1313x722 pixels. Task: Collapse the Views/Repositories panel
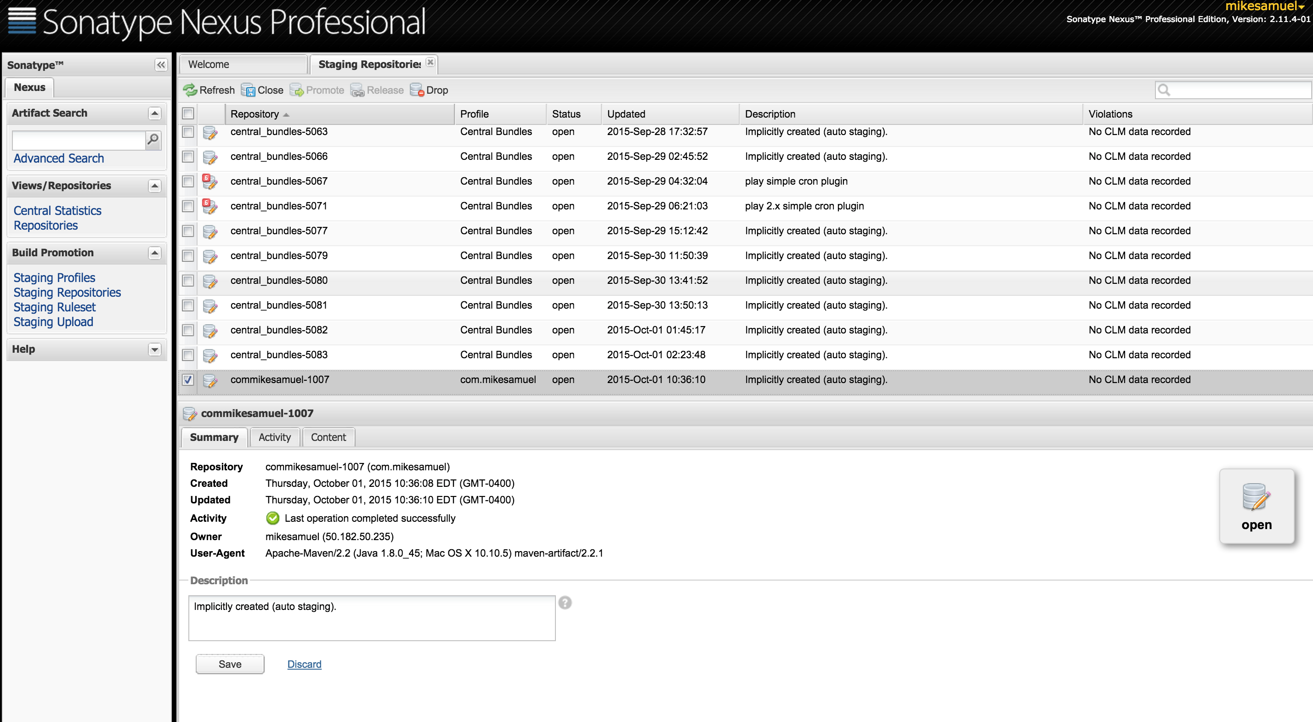pos(154,186)
